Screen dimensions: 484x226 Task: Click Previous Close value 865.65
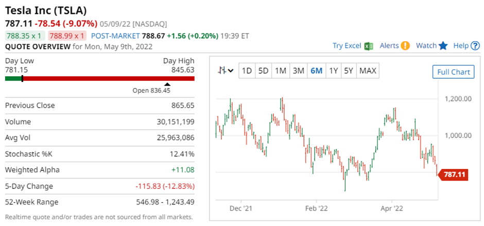(x=183, y=106)
